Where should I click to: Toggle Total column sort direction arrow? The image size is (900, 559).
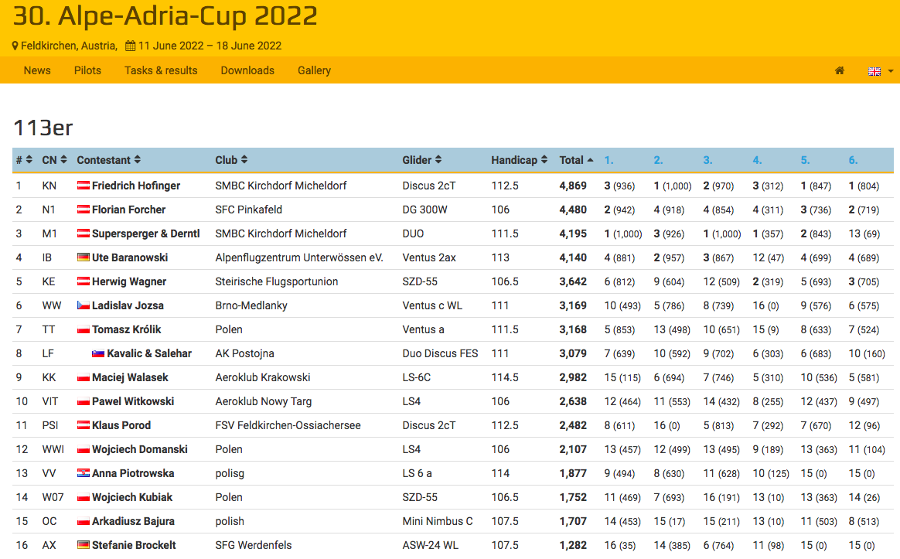(x=590, y=160)
